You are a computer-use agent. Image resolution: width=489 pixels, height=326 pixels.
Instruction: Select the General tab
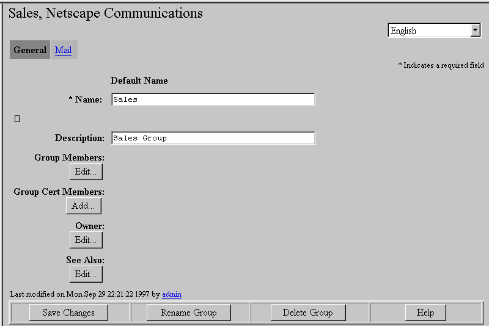coord(30,50)
